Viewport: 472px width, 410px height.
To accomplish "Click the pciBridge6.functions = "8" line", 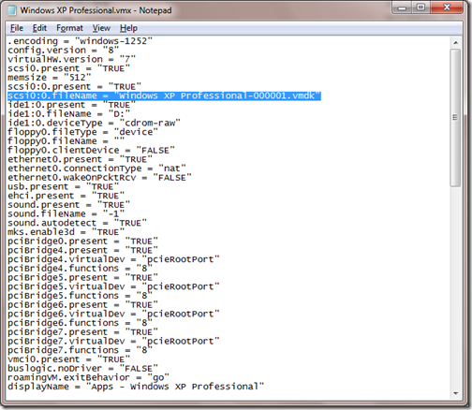I will [x=80, y=323].
